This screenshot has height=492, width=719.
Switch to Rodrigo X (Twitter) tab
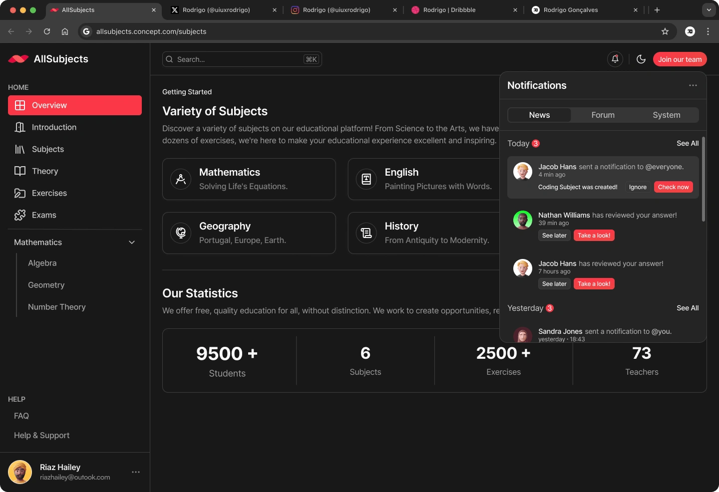coord(224,10)
